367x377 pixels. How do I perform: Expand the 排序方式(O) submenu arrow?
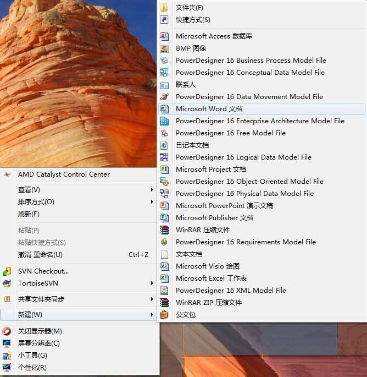[x=152, y=202]
